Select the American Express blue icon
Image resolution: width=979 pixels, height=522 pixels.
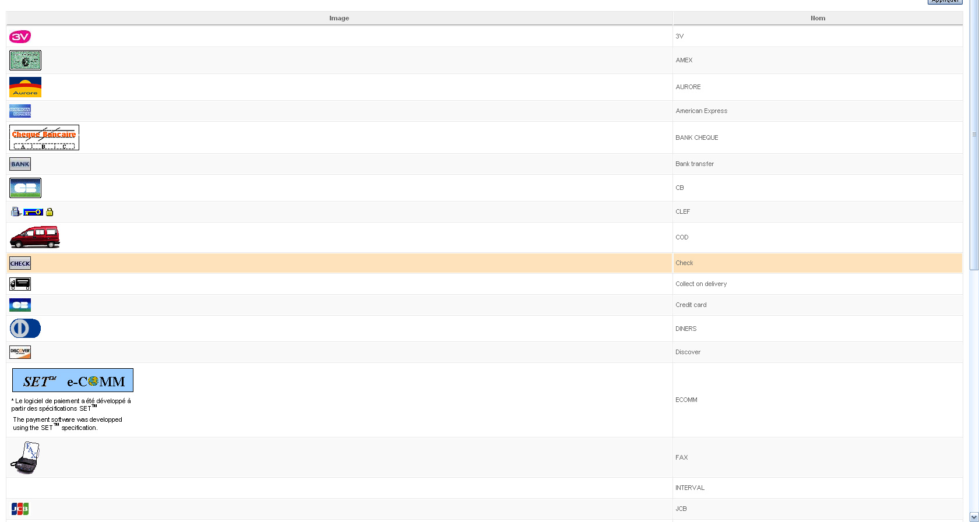point(20,111)
